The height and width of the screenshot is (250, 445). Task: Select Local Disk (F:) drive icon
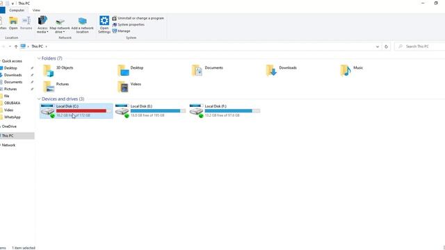coord(197,111)
